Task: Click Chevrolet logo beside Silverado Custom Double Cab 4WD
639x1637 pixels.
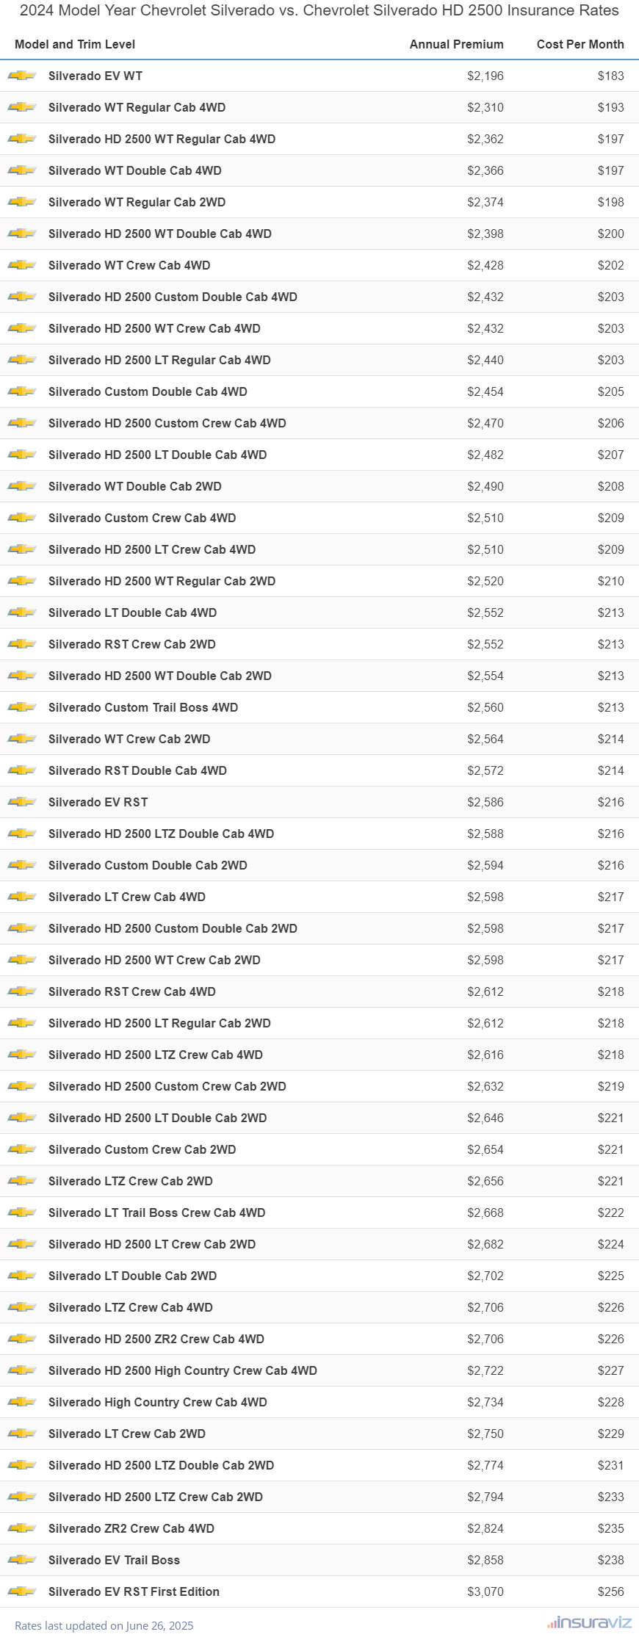Action: tap(22, 391)
